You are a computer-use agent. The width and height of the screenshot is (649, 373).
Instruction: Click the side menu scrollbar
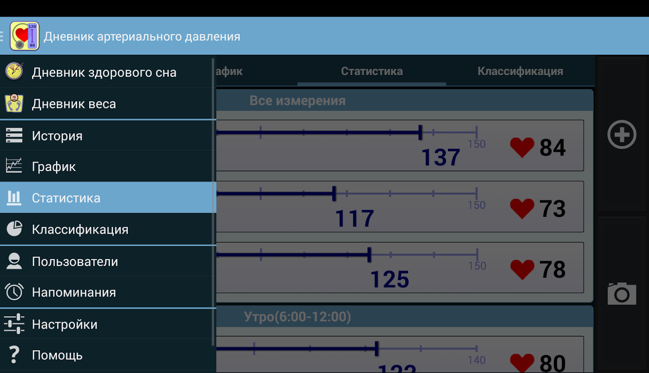(x=213, y=202)
